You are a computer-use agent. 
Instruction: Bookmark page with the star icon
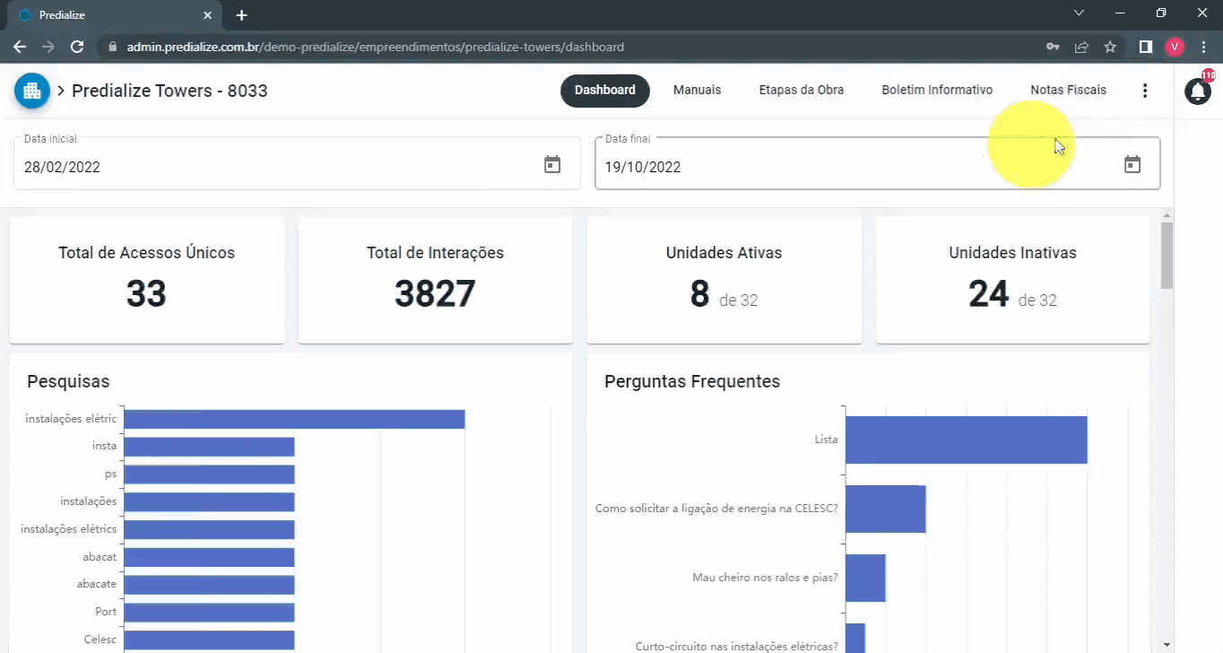click(x=1110, y=47)
